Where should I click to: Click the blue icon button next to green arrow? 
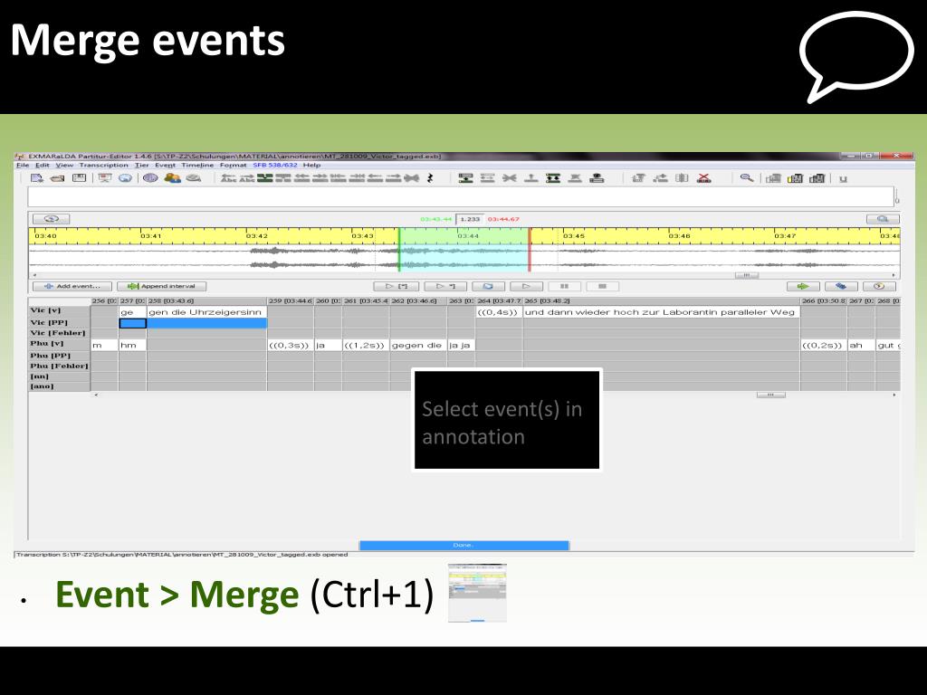(x=841, y=286)
